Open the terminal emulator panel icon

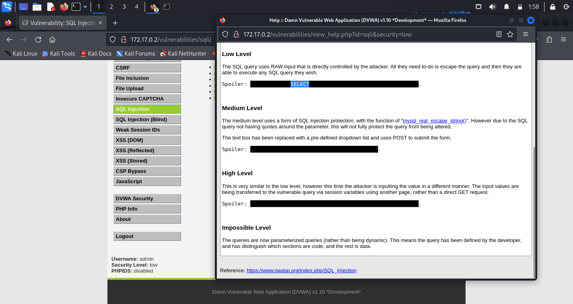click(76, 6)
